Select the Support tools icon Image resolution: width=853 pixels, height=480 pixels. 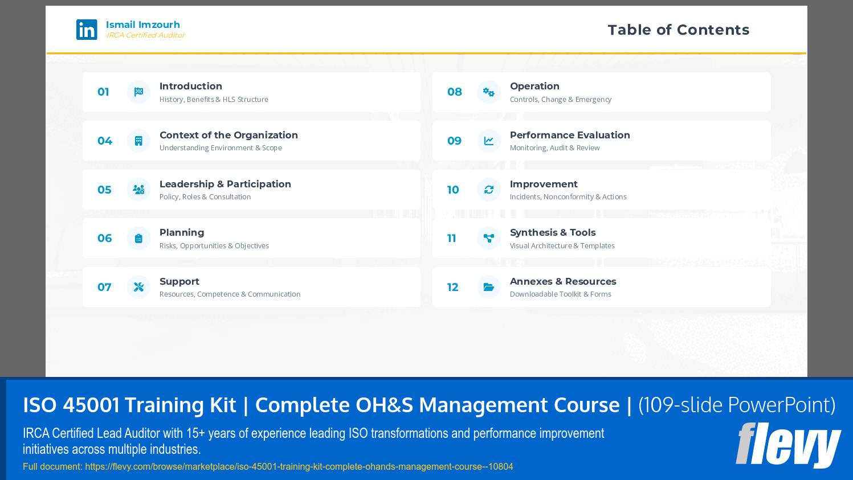pyautogui.click(x=138, y=287)
